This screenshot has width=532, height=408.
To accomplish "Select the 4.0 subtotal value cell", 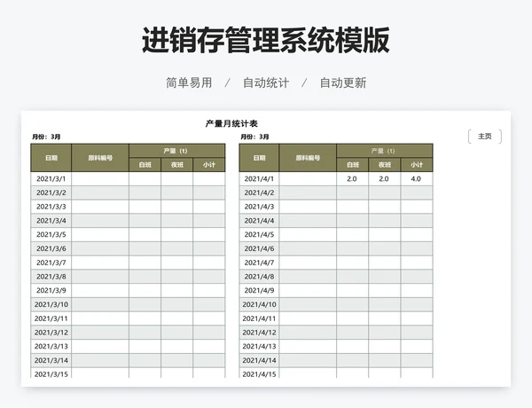I will point(417,179).
